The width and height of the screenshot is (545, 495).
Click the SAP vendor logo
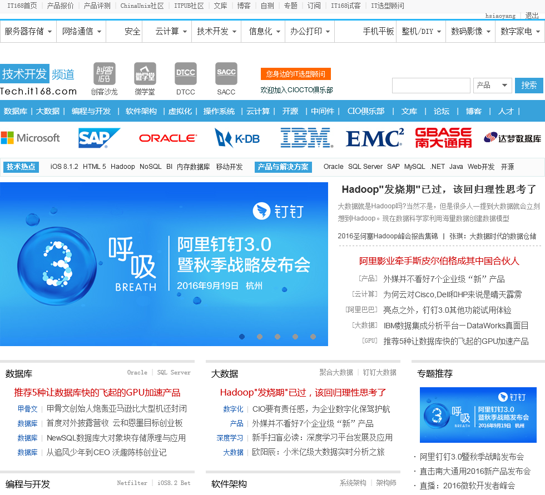[99, 138]
